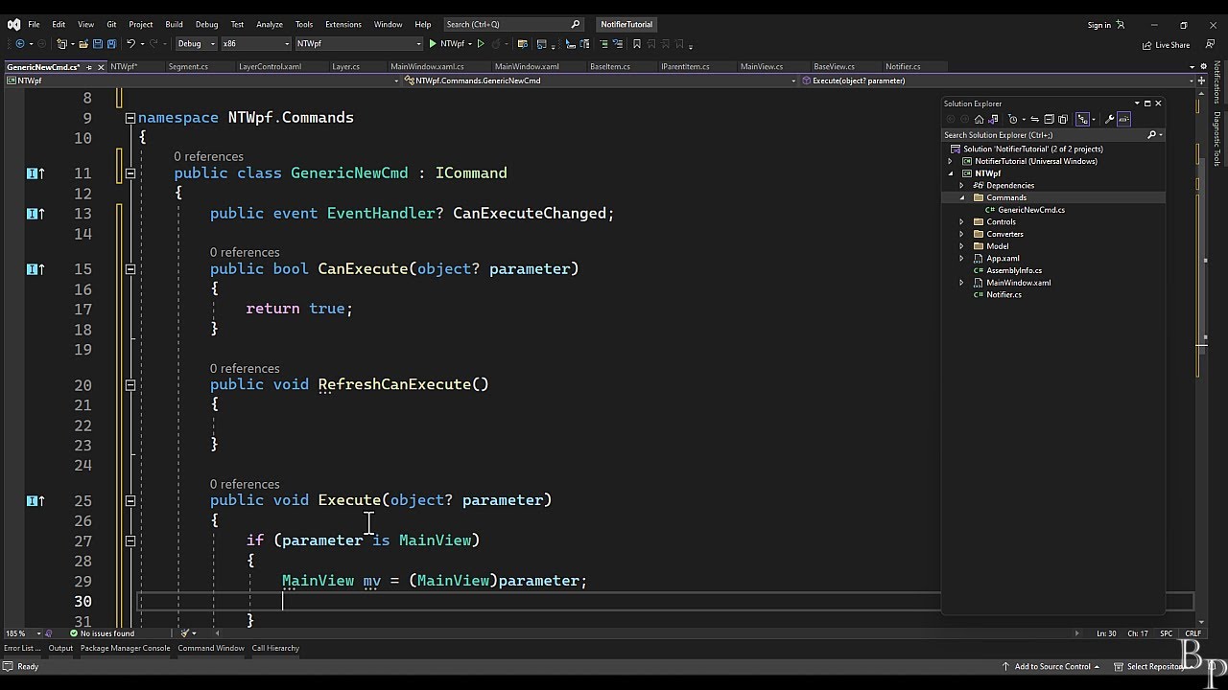Switch to the Notifier.cs tab
1228x690 pixels.
tap(903, 67)
